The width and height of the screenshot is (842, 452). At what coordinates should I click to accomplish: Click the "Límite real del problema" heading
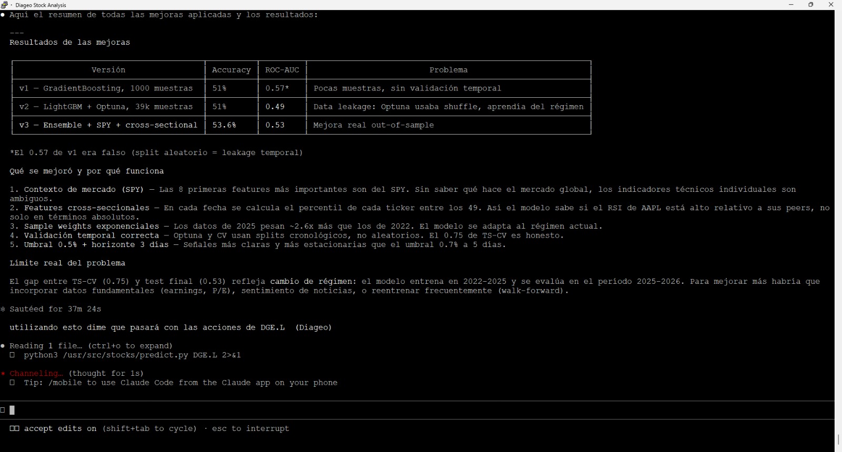tap(67, 263)
